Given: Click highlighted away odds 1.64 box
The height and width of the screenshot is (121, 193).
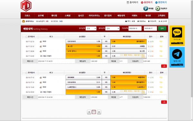Looking at the screenshot, I should [128, 82].
